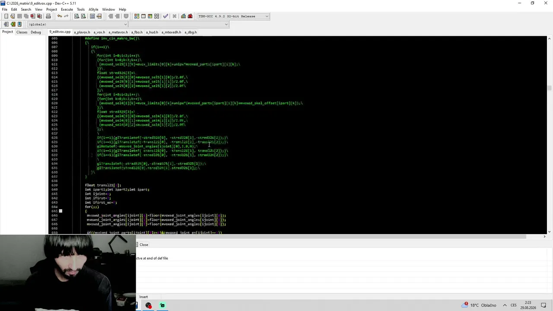
Task: Select the a_plavox.h editor tab
Action: 82,32
